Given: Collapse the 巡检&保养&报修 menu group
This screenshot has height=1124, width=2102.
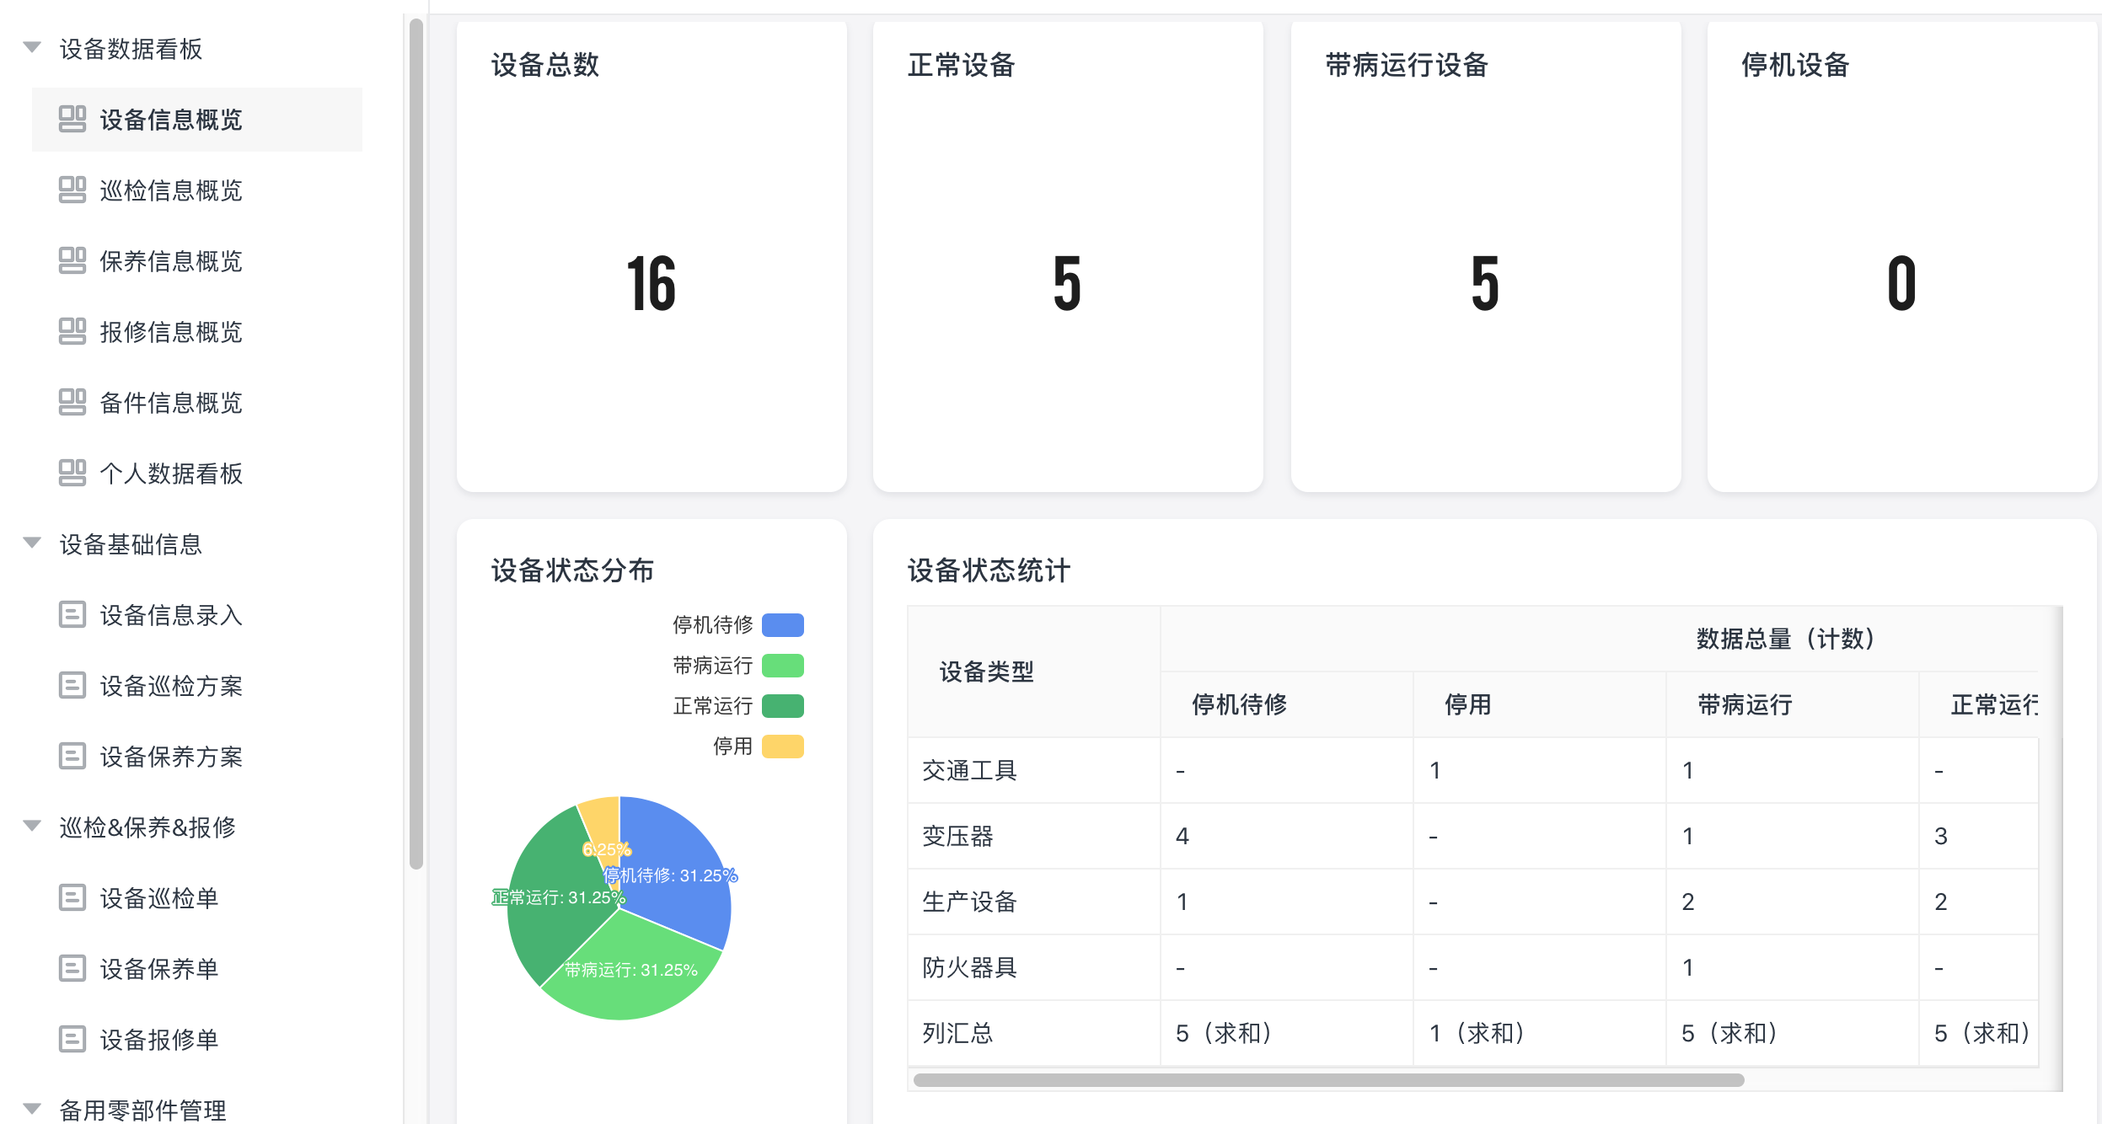Looking at the screenshot, I should pos(32,827).
